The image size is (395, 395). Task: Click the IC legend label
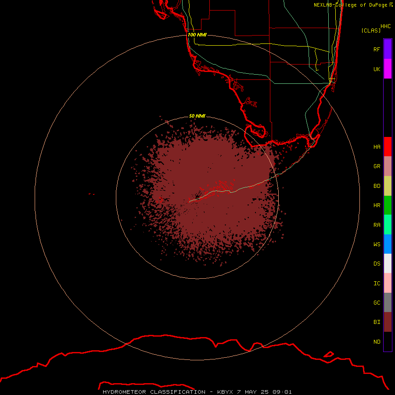[377, 284]
